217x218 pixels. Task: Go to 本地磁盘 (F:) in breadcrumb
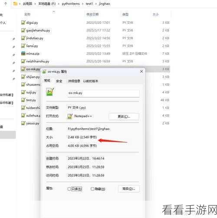coord(47,4)
